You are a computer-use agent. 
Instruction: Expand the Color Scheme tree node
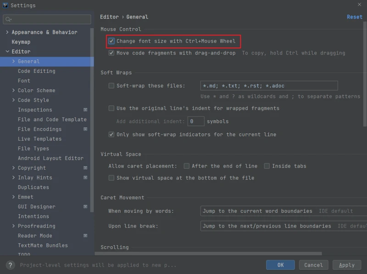(13, 90)
